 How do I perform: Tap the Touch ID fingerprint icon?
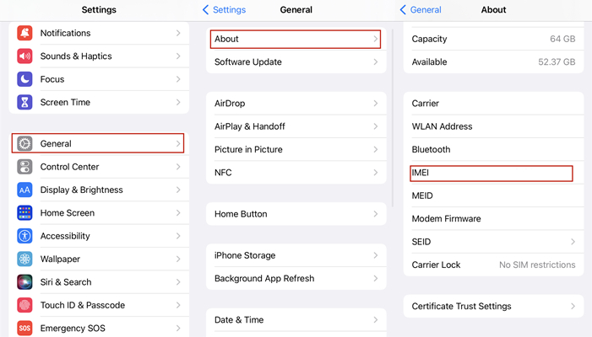[24, 305]
